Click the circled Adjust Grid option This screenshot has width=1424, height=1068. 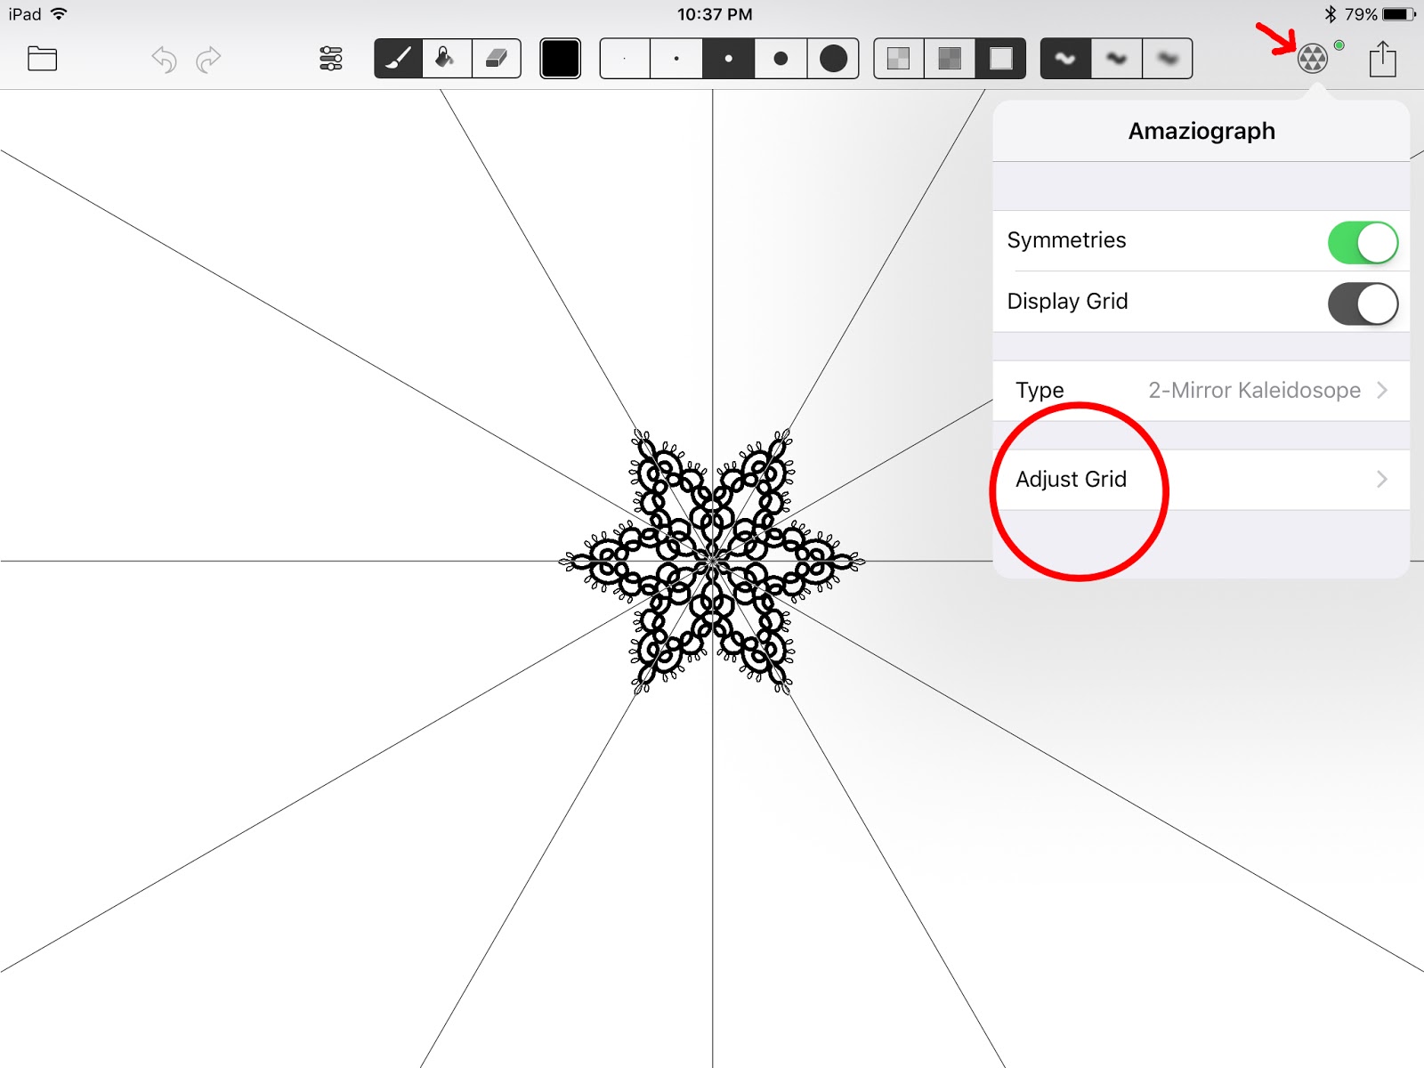pyautogui.click(x=1071, y=479)
